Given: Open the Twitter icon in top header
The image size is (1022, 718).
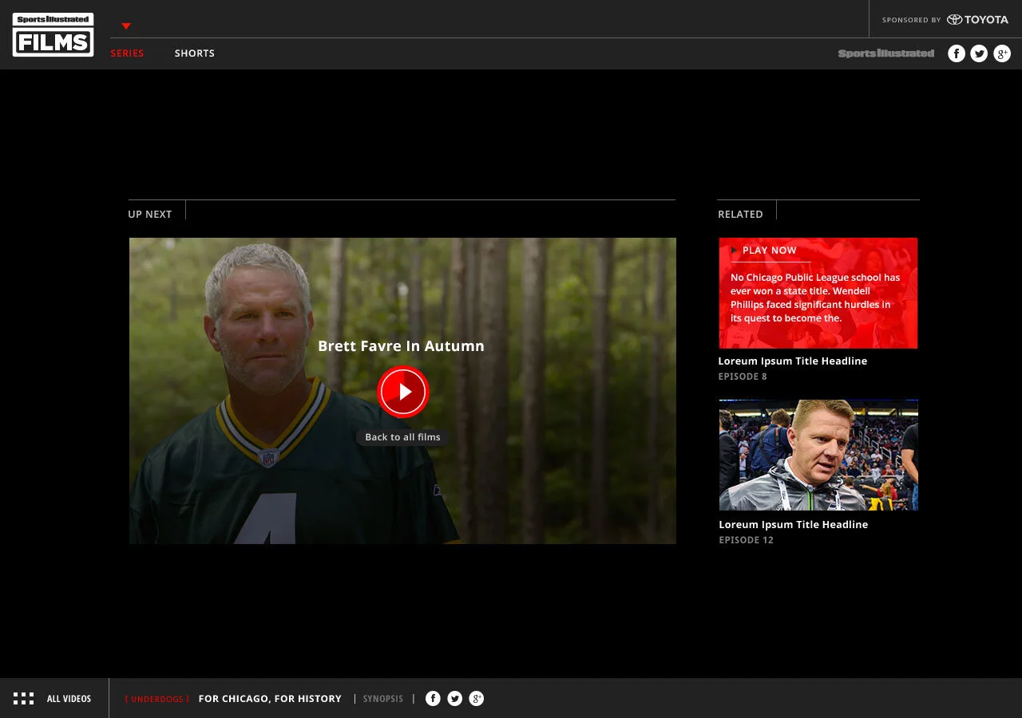Looking at the screenshot, I should click(979, 53).
